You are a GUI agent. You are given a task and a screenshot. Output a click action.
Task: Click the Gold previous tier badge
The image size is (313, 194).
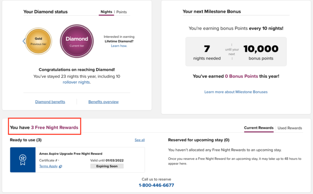click(x=38, y=41)
